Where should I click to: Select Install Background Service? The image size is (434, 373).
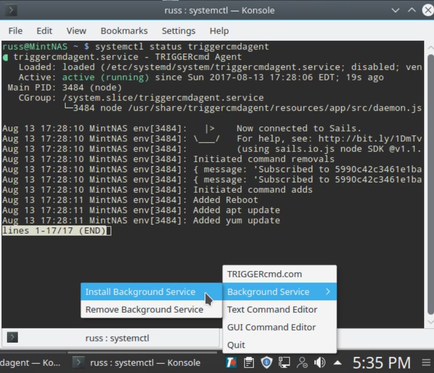tap(151, 292)
